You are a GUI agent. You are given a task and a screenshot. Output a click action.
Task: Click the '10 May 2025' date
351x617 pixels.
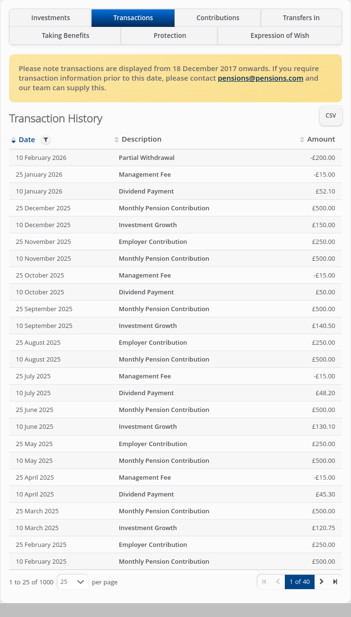34,460
